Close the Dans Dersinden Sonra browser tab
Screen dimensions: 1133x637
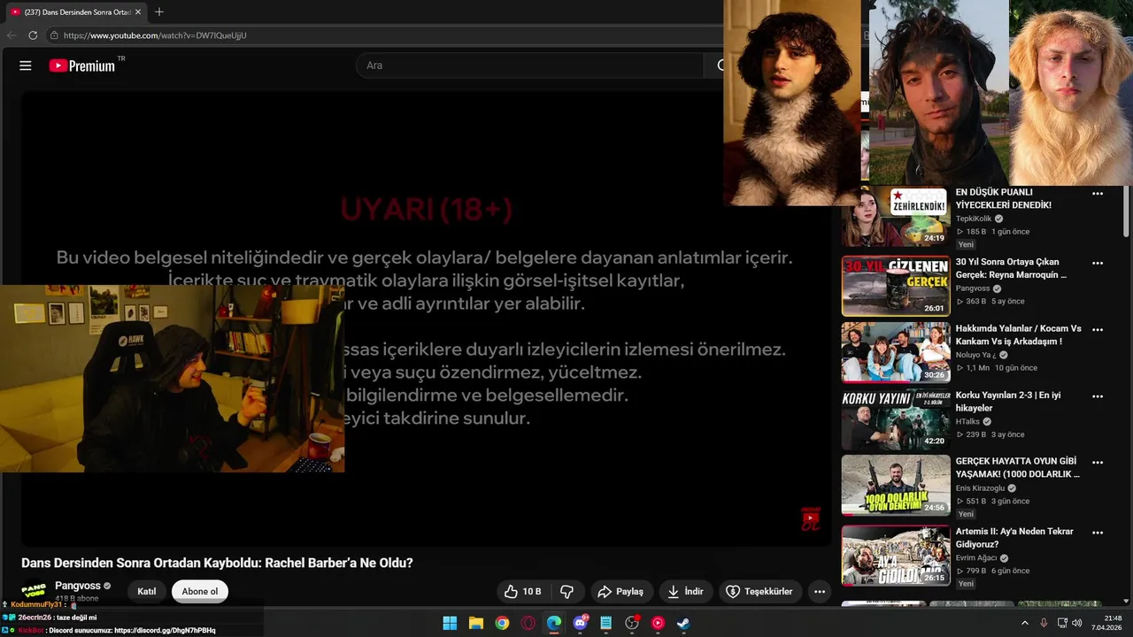point(138,12)
